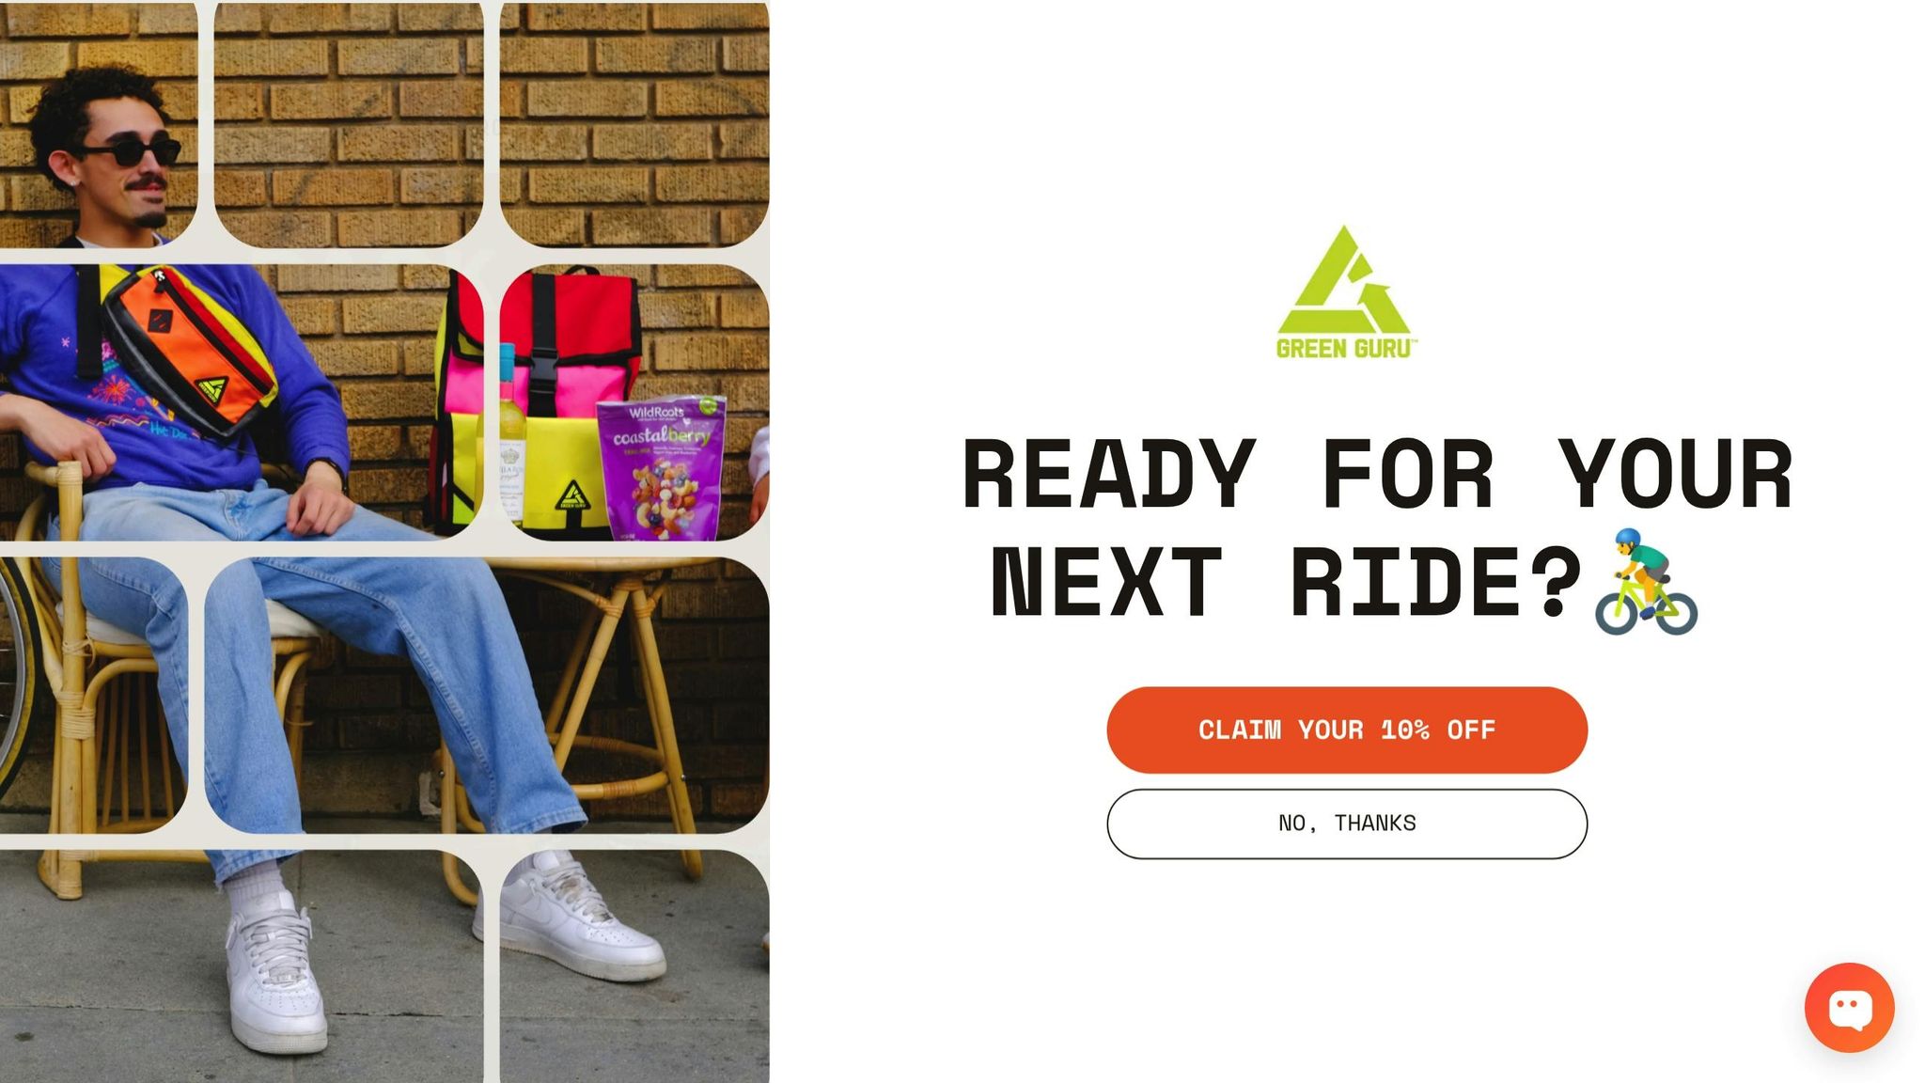The width and height of the screenshot is (1925, 1083).
Task: Dismiss the offer with No, Thanks
Action: (x=1346, y=824)
